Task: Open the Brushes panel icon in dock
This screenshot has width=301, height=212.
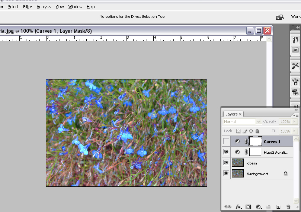Action: coord(295,82)
